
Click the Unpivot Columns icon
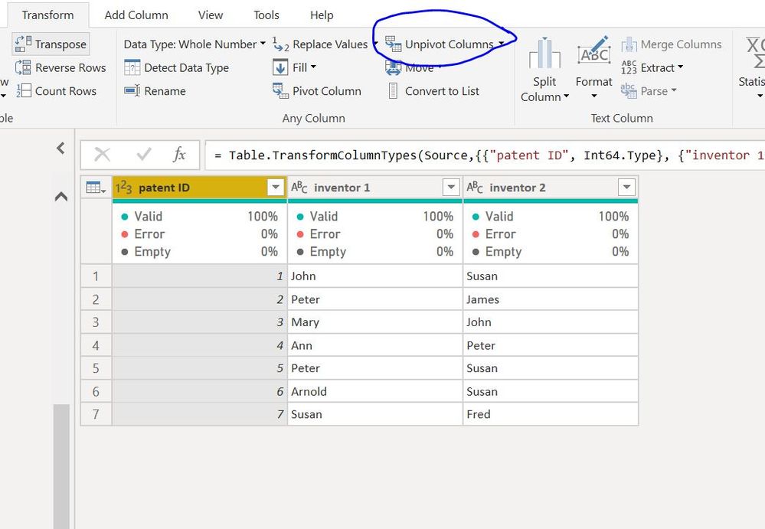pos(394,44)
